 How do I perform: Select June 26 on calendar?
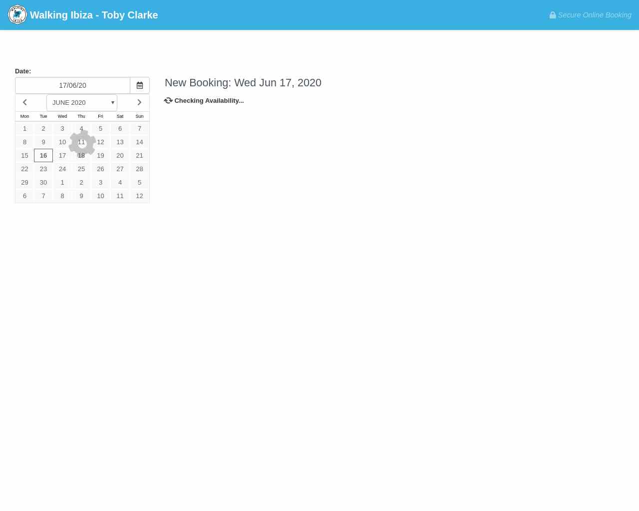(100, 169)
